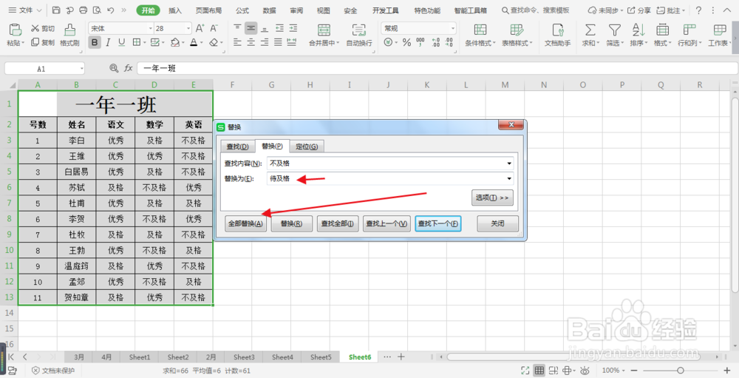Screen dimensions: 739x378
Task: Click the font color A swatch
Action: [x=194, y=42]
